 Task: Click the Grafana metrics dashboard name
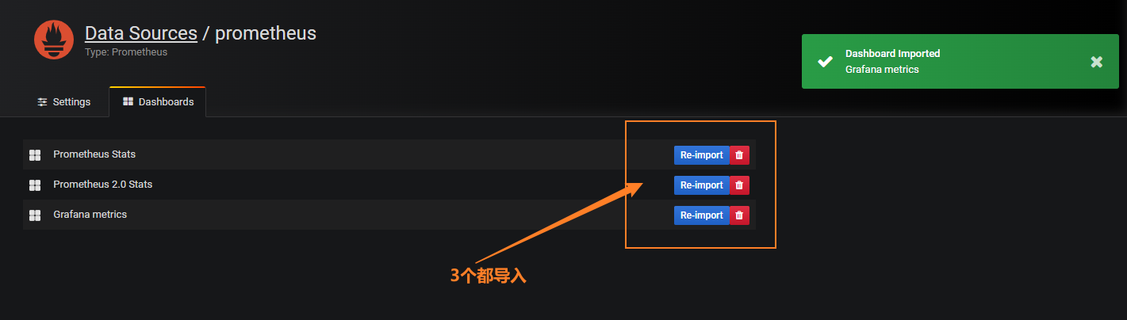coord(90,215)
